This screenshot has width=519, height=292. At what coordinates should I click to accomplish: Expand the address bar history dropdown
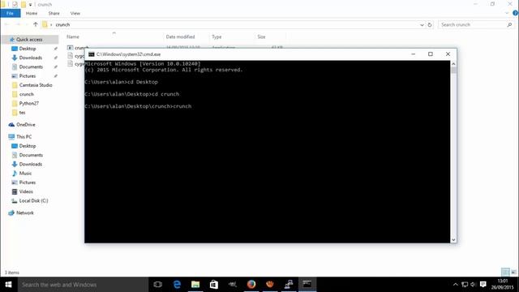422,25
